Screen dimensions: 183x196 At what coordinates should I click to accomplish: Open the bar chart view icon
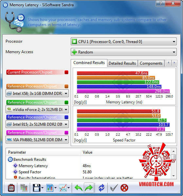50,188
